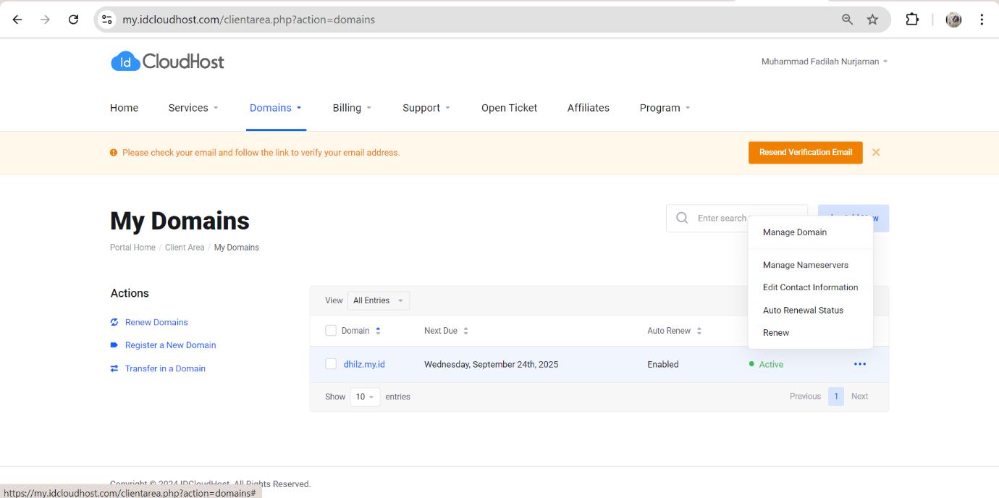The image size is (999, 498).
Task: Open the Register a New Domain link
Action: click(171, 345)
